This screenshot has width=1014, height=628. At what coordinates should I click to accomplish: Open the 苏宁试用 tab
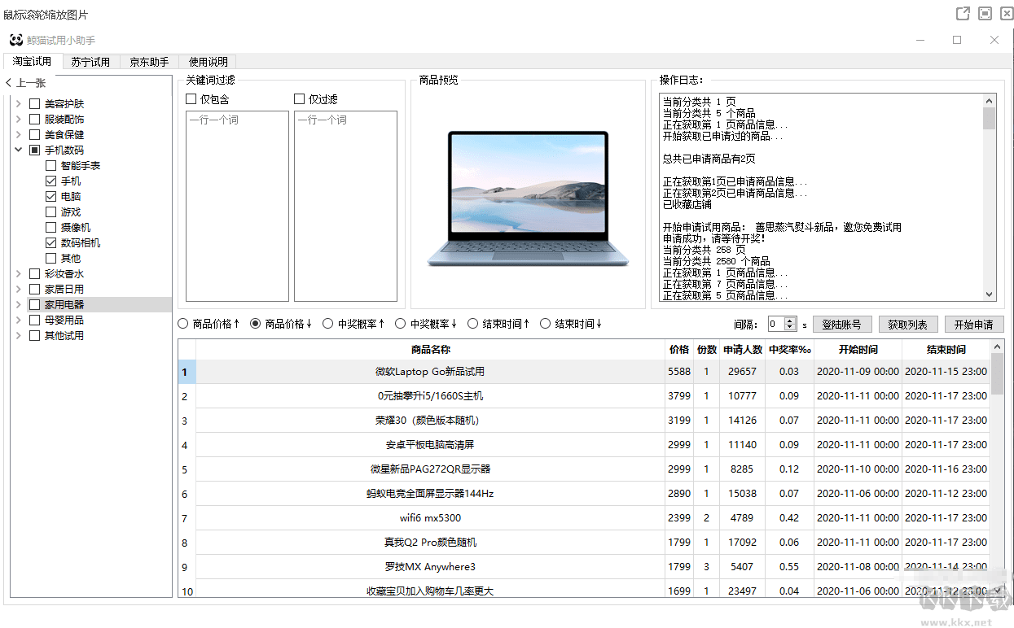tap(90, 62)
